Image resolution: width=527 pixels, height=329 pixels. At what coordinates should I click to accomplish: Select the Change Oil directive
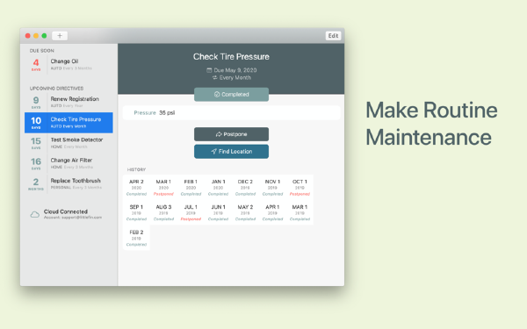click(x=69, y=64)
